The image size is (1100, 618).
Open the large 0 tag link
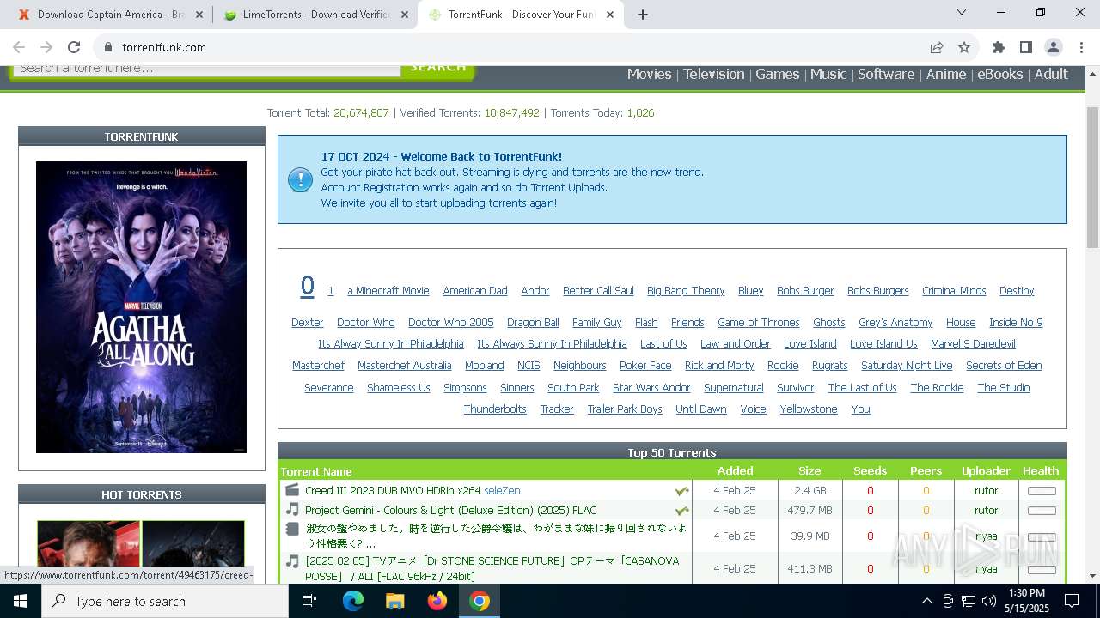click(x=307, y=287)
